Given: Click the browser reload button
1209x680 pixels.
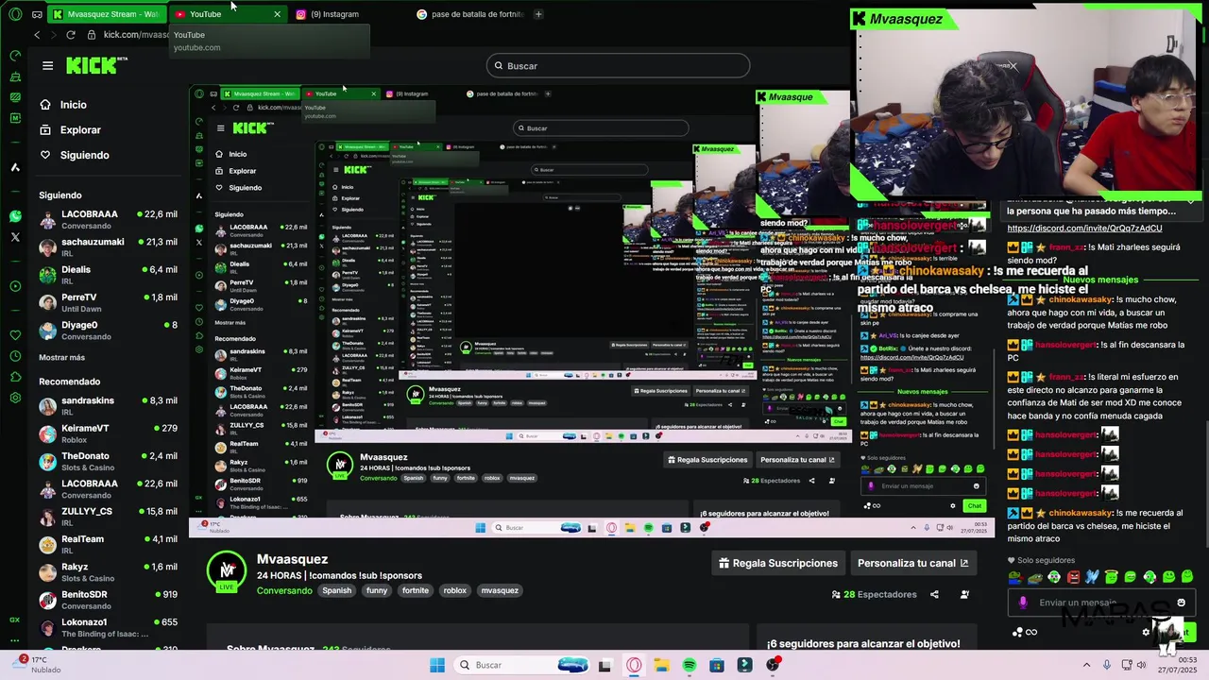Looking at the screenshot, I should [70, 35].
